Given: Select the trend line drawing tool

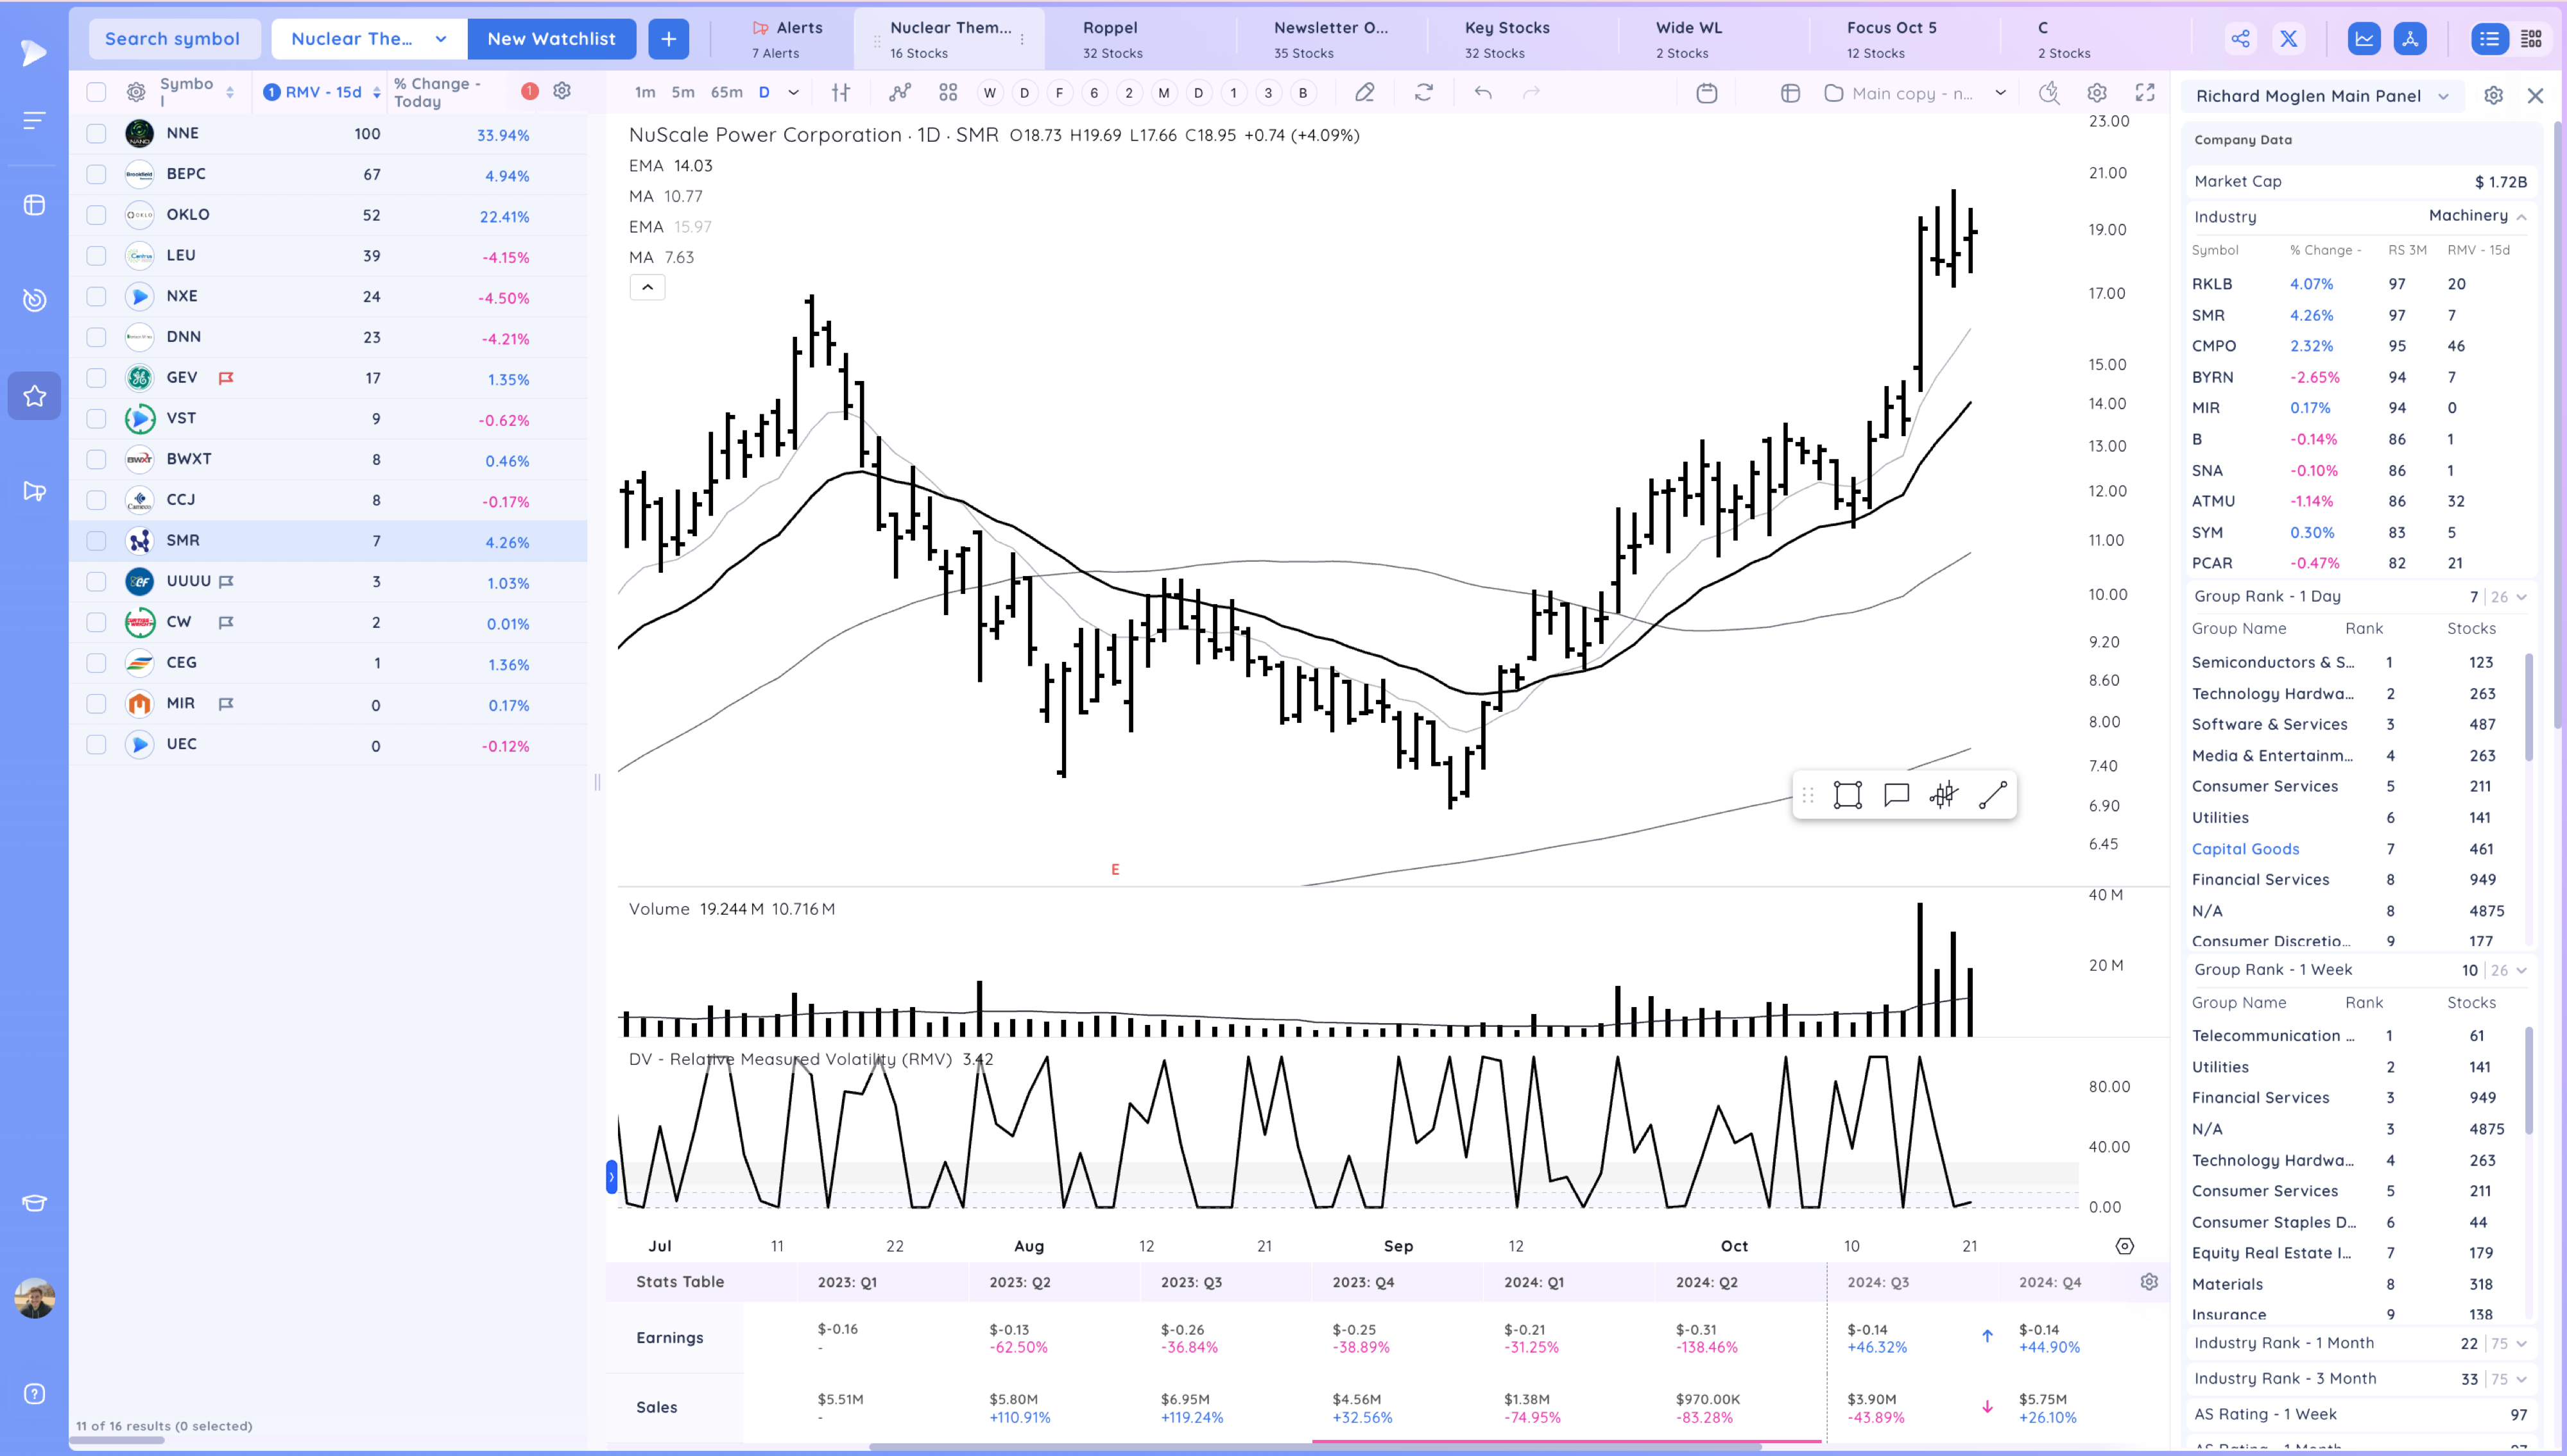Looking at the screenshot, I should (x=1992, y=795).
